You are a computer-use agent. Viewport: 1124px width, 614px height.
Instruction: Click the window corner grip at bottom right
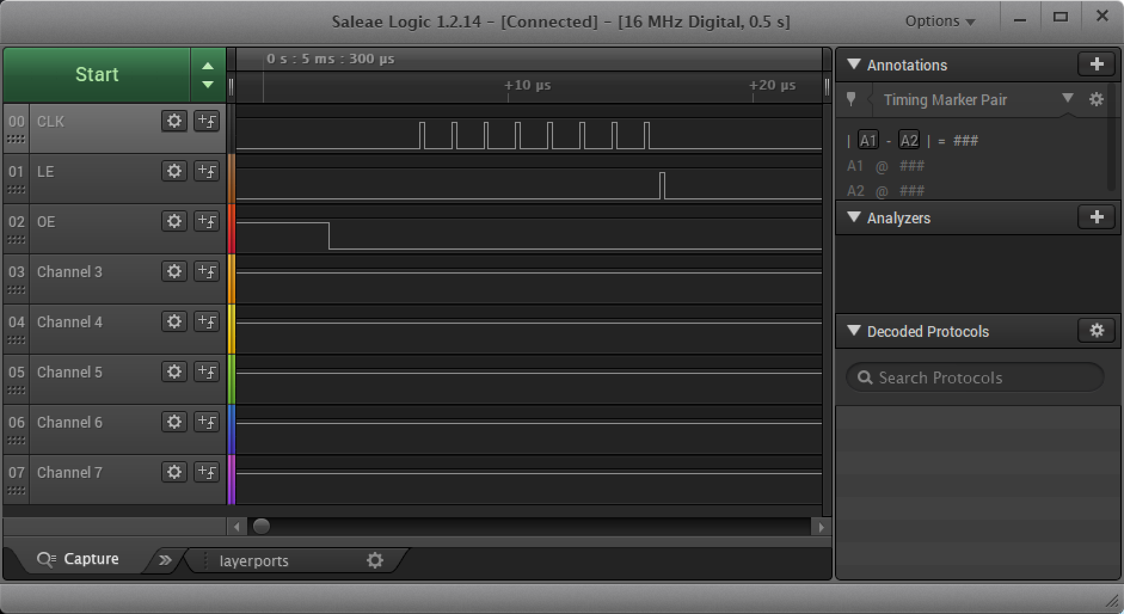(x=1112, y=600)
